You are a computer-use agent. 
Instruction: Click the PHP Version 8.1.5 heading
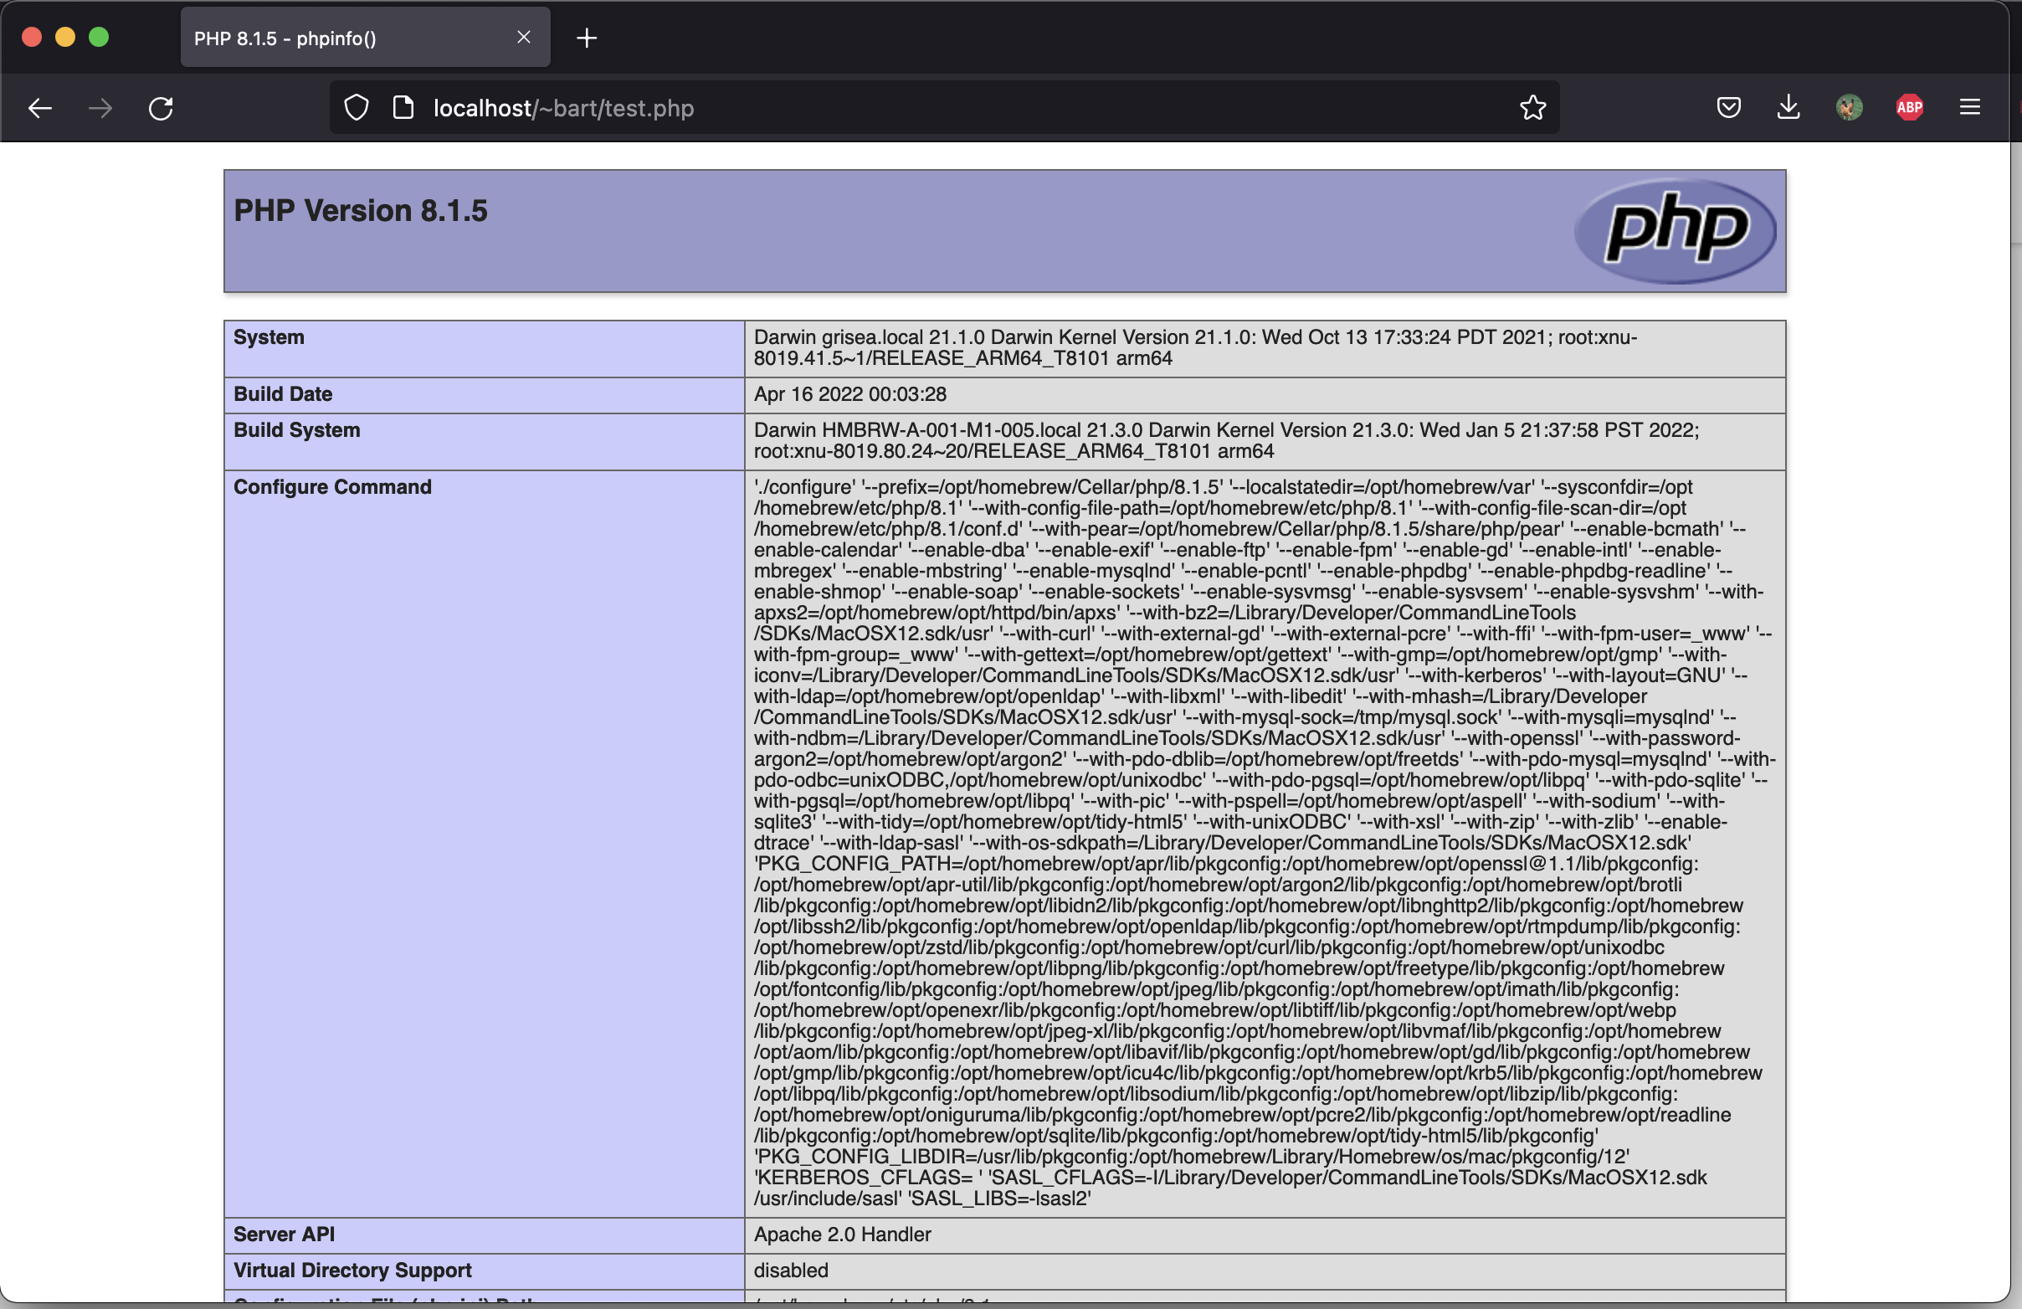360,211
